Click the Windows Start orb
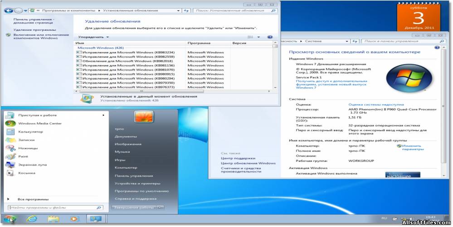The height and width of the screenshot is (227, 453). click(x=10, y=219)
